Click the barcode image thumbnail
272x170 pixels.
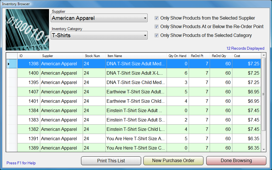pos(27,30)
